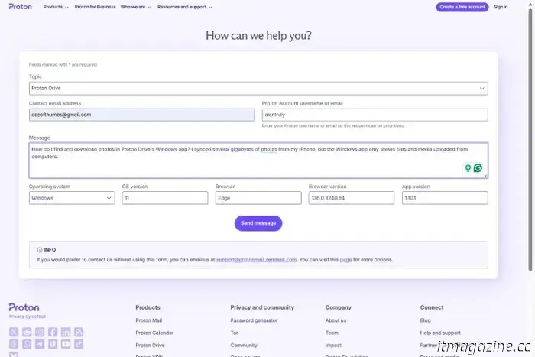The image size is (535, 357).
Task: Open the Topic dropdown showing Proton Drive
Action: pyautogui.click(x=258, y=89)
